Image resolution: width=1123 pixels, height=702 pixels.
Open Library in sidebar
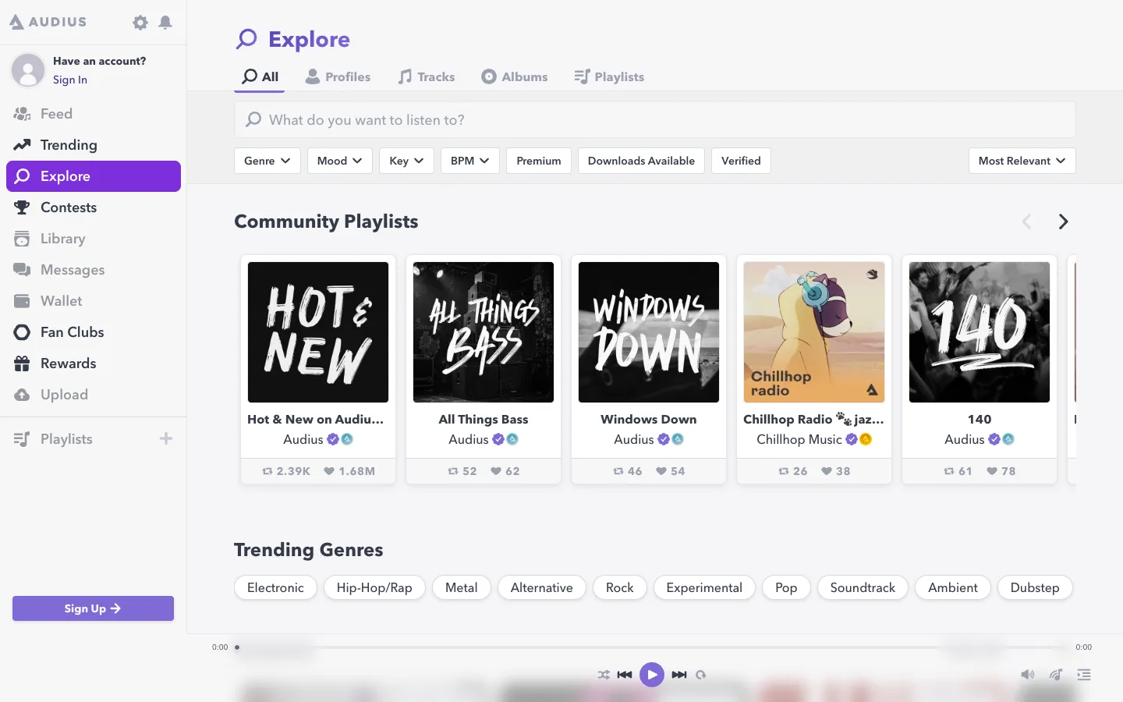coord(94,239)
